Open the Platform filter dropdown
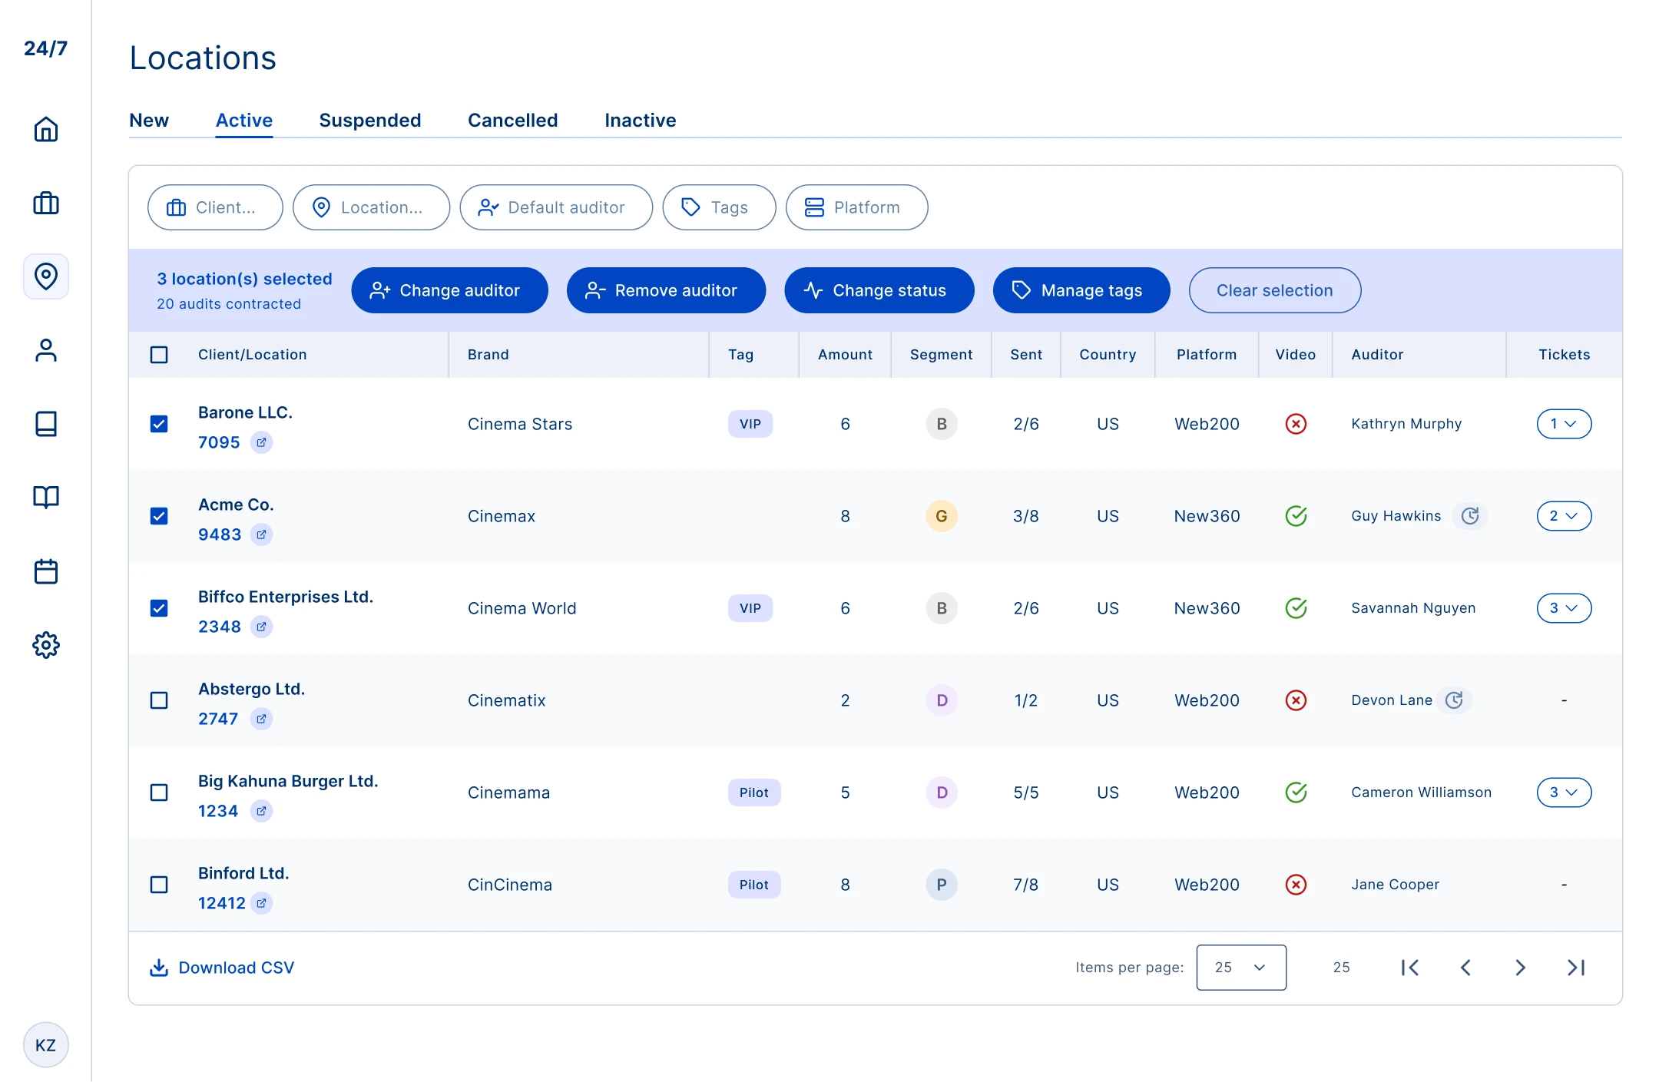Image resolution: width=1659 pixels, height=1082 pixels. click(856, 207)
